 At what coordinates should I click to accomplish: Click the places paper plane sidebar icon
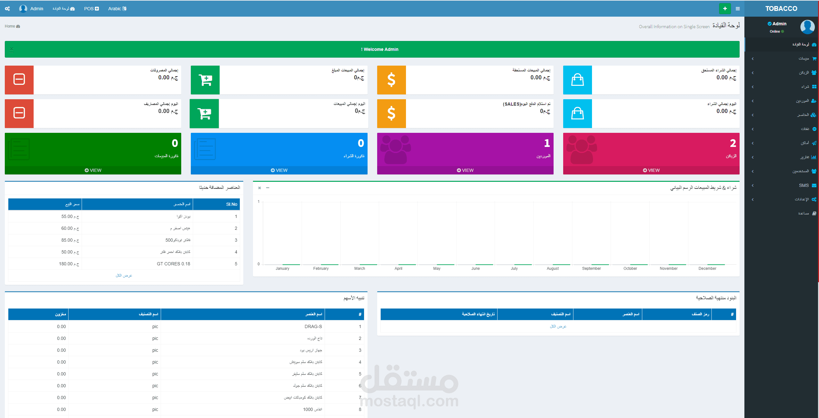click(814, 143)
